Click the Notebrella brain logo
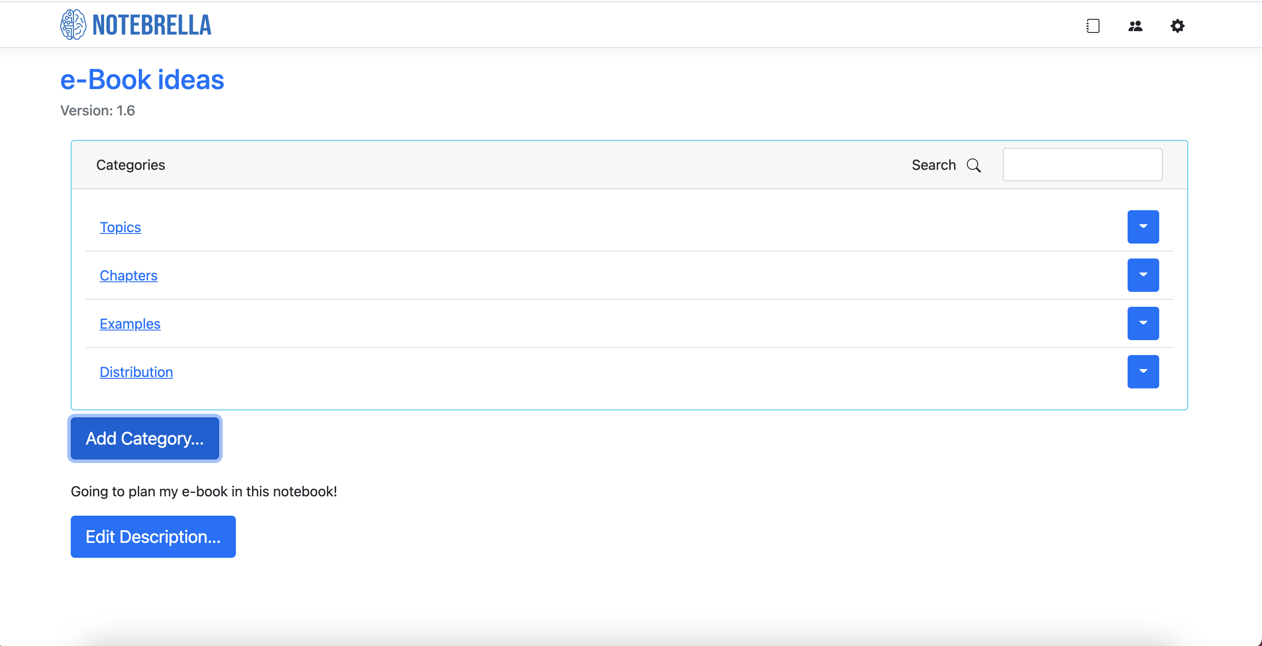Screen dimensions: 1262x646 73,25
